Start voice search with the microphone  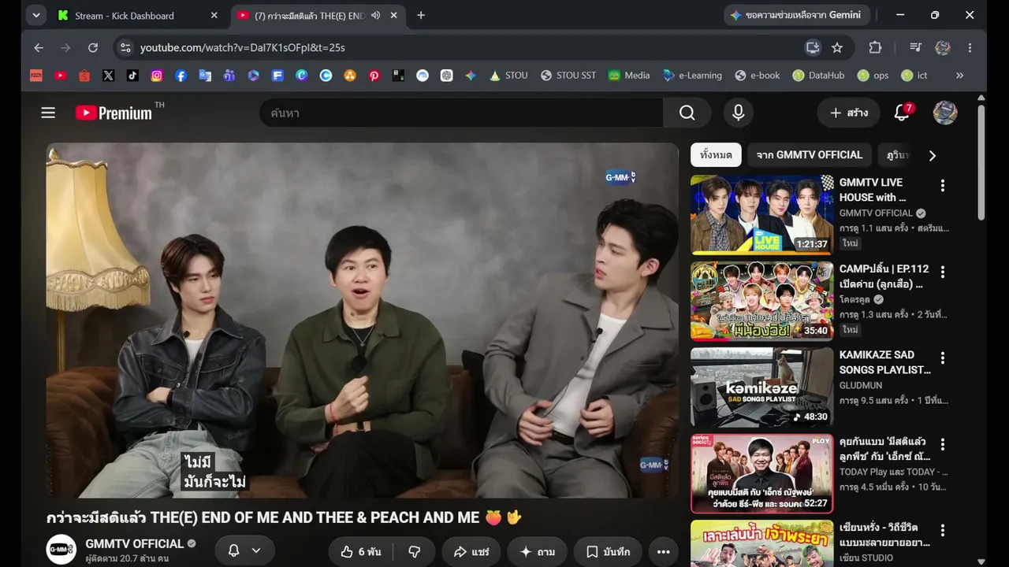(x=738, y=113)
